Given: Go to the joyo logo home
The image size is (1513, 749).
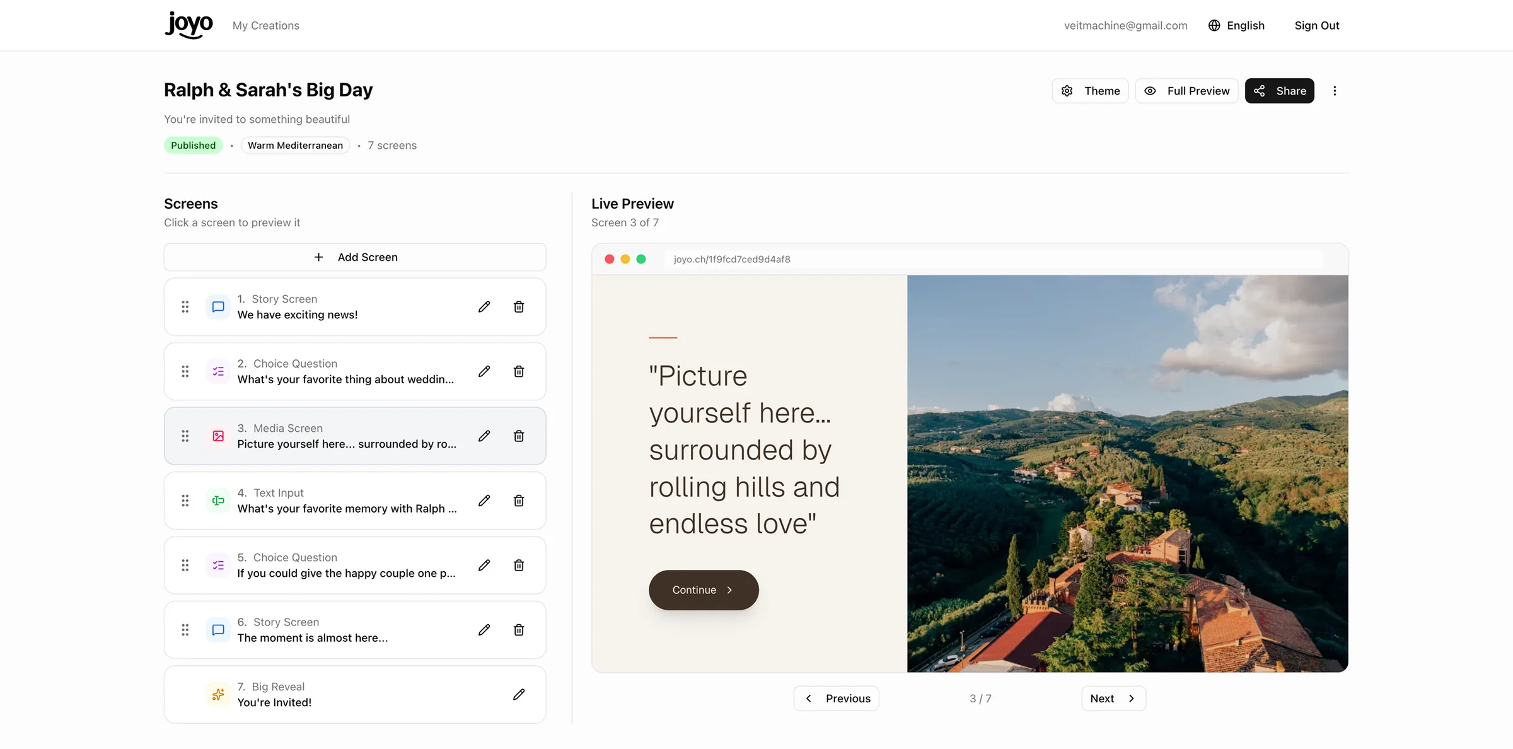Looking at the screenshot, I should (189, 25).
